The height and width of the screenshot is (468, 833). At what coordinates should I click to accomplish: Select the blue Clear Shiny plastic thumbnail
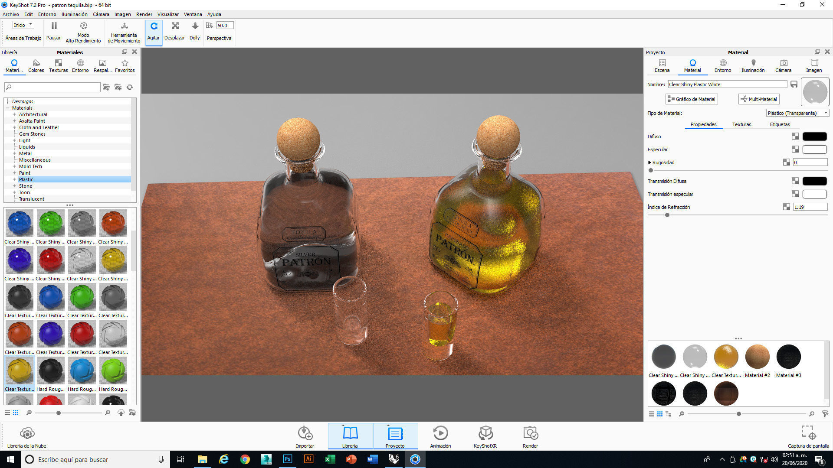[19, 223]
